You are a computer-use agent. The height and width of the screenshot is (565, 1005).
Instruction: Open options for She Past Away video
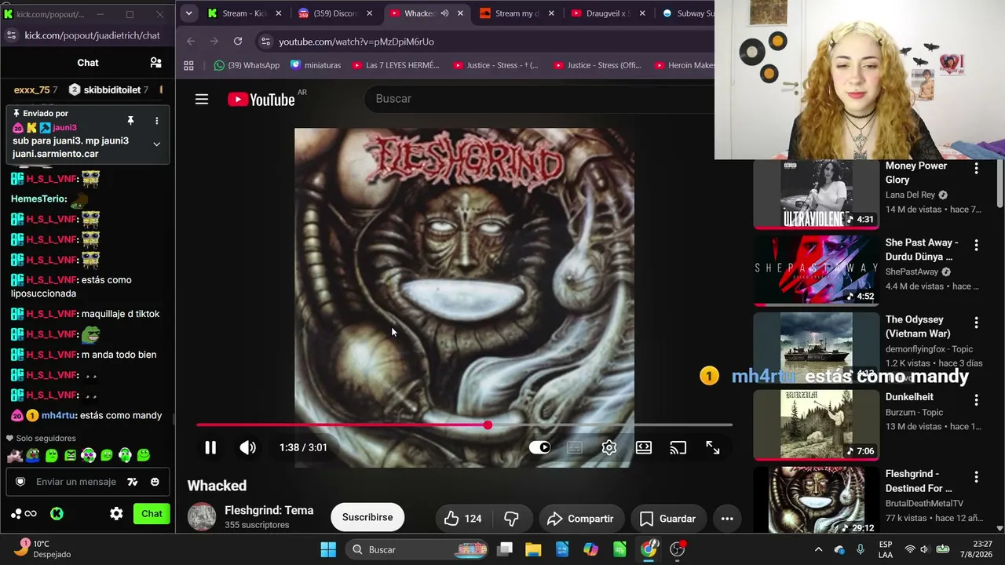point(976,245)
